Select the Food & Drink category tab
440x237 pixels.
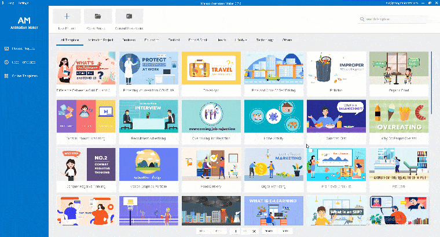[197, 40]
